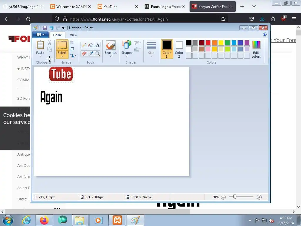Click the Resize icon in Image group
Viewport: 301px width, 226px height.
point(72,49)
